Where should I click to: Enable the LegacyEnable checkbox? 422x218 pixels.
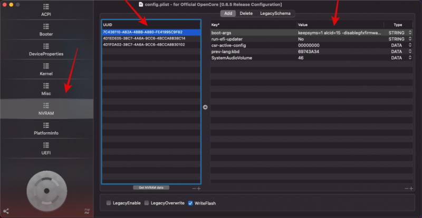109,203
